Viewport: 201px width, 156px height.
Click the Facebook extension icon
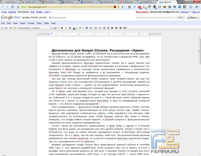(185, 7)
